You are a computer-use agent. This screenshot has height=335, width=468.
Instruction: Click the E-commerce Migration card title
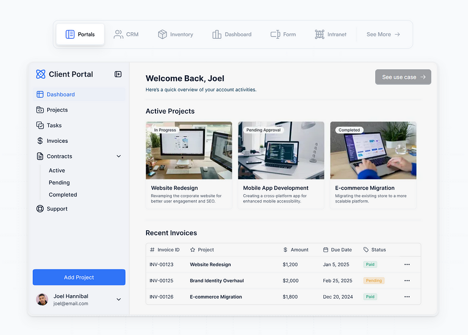[x=365, y=188]
